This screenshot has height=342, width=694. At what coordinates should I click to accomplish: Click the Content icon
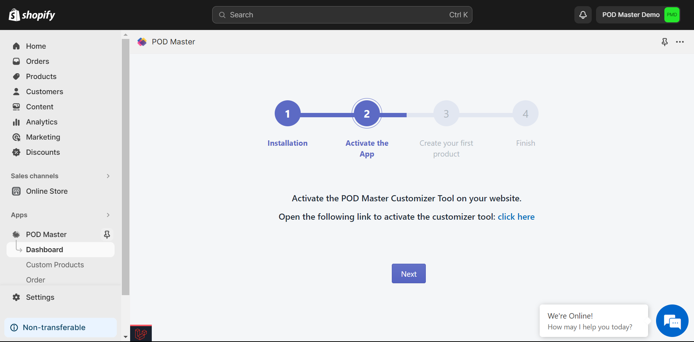pos(16,107)
